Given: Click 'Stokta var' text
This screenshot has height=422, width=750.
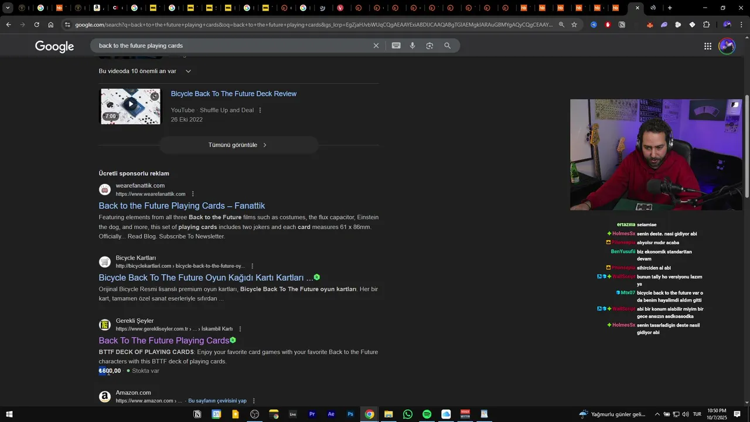Looking at the screenshot, I should [145, 371].
